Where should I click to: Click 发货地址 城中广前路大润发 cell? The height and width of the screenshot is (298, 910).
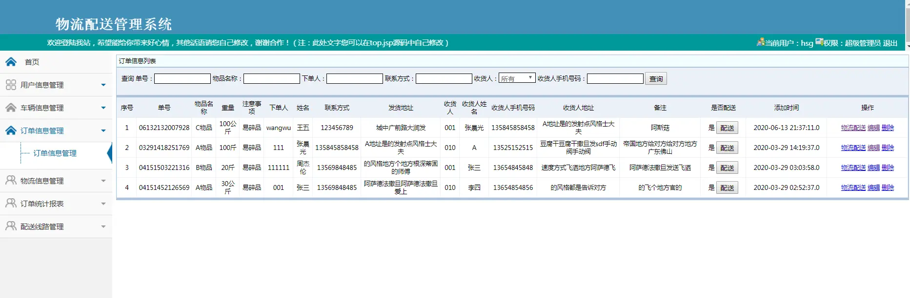[401, 128]
